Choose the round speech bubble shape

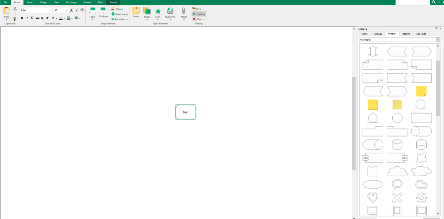tap(397, 184)
